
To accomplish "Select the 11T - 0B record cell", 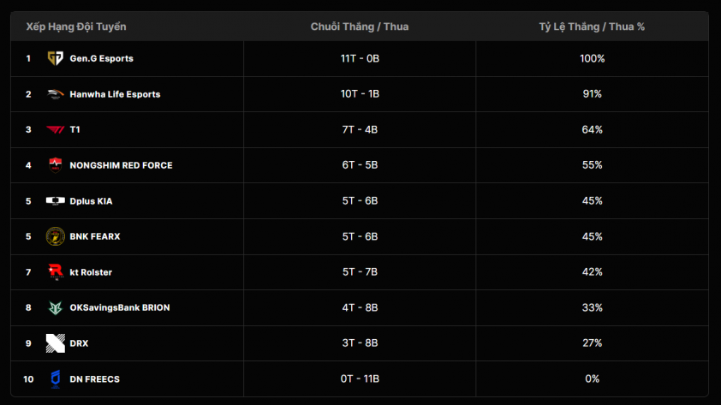I will coord(360,58).
